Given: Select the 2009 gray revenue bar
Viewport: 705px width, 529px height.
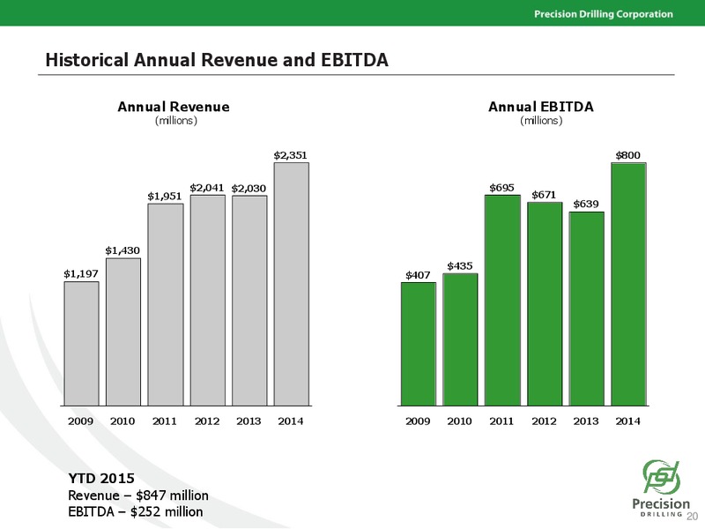Looking at the screenshot, I should 81,344.
